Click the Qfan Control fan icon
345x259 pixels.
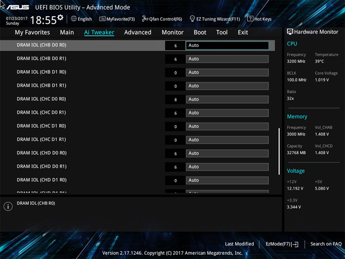(x=145, y=19)
